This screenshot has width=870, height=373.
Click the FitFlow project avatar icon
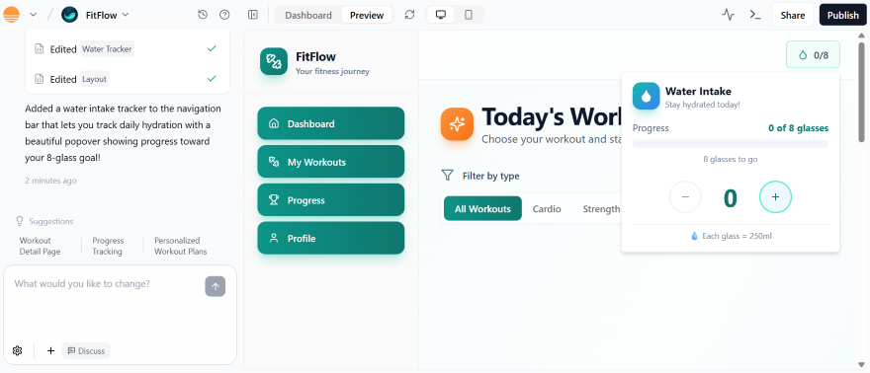70,15
